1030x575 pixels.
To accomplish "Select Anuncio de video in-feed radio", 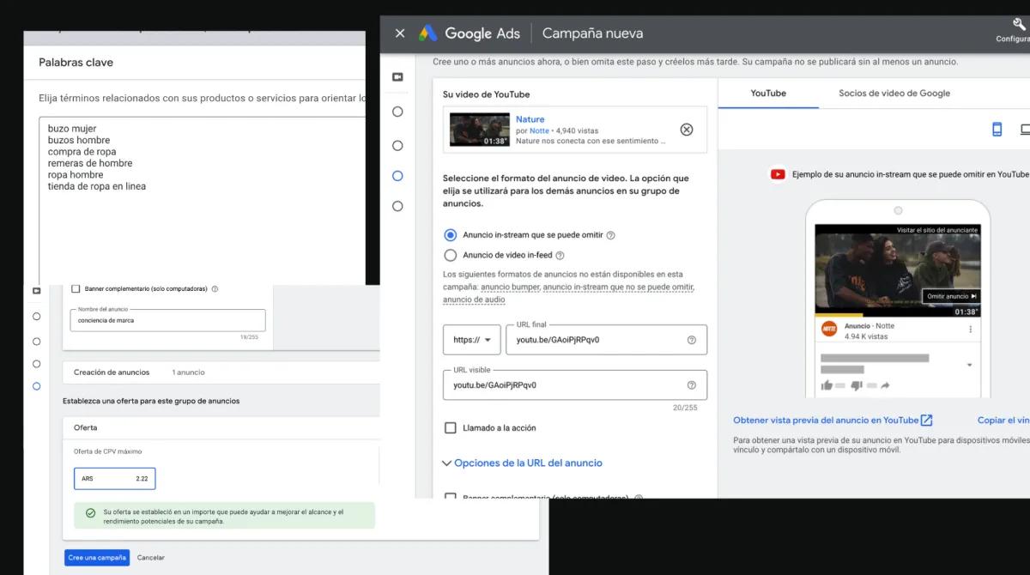I will 451,255.
